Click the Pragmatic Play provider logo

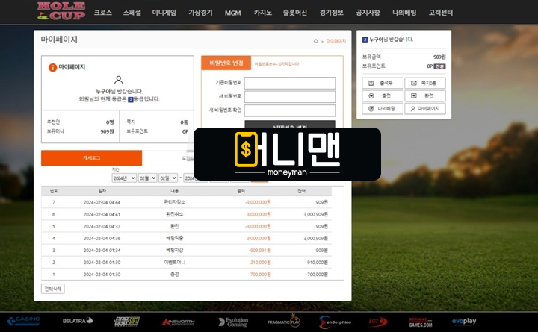tap(284, 322)
